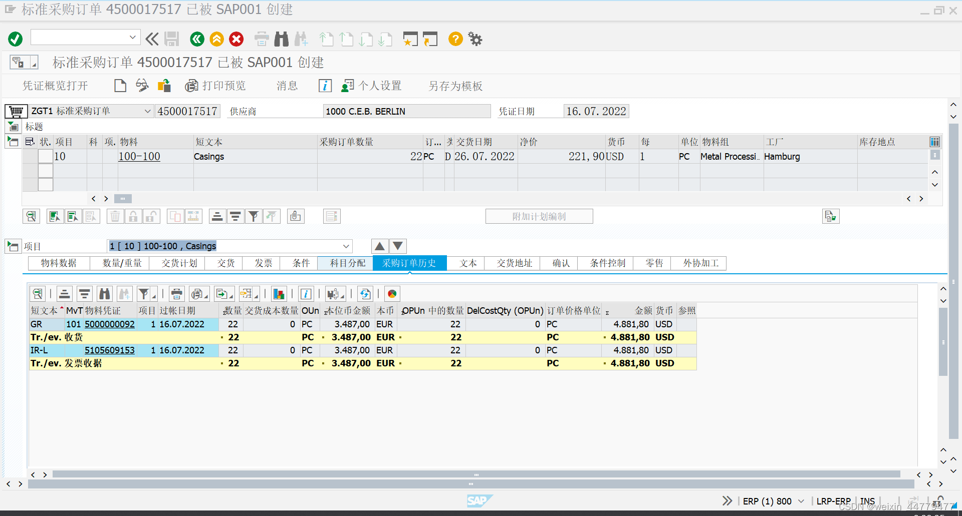Click the Display/Change glasses-pencil icon
Image resolution: width=962 pixels, height=516 pixels.
[x=142, y=86]
